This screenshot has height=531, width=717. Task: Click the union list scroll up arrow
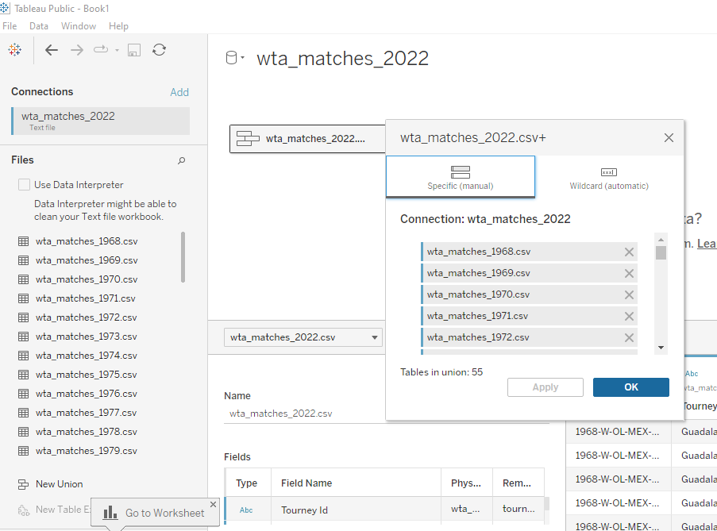click(661, 240)
